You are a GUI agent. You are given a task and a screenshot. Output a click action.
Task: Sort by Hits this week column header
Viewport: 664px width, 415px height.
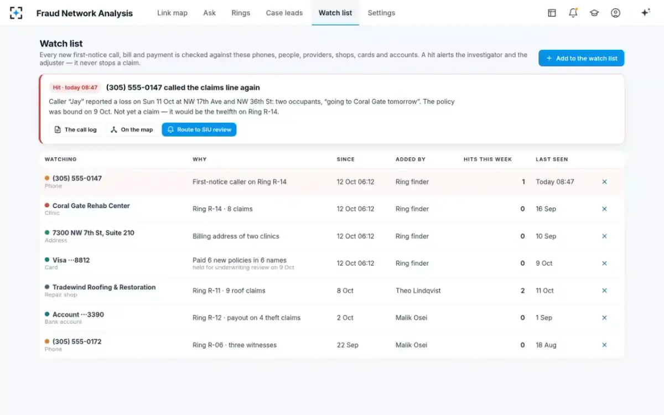click(x=487, y=159)
